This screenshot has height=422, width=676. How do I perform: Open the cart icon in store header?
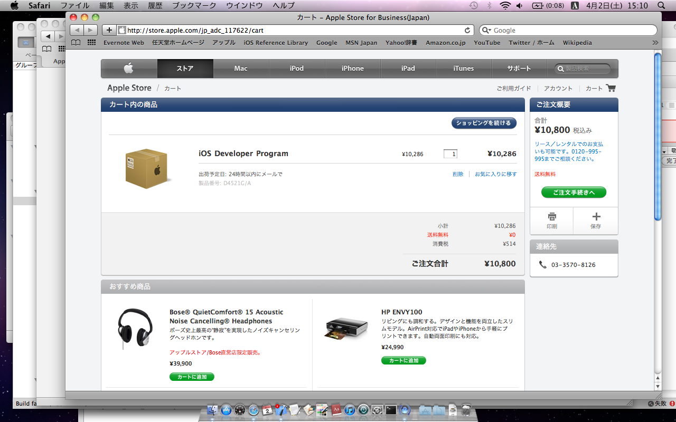pos(611,88)
